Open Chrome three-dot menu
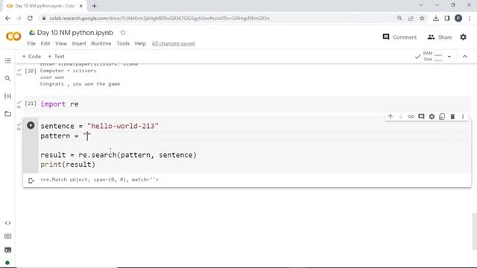477x268 pixels. pos(470,18)
